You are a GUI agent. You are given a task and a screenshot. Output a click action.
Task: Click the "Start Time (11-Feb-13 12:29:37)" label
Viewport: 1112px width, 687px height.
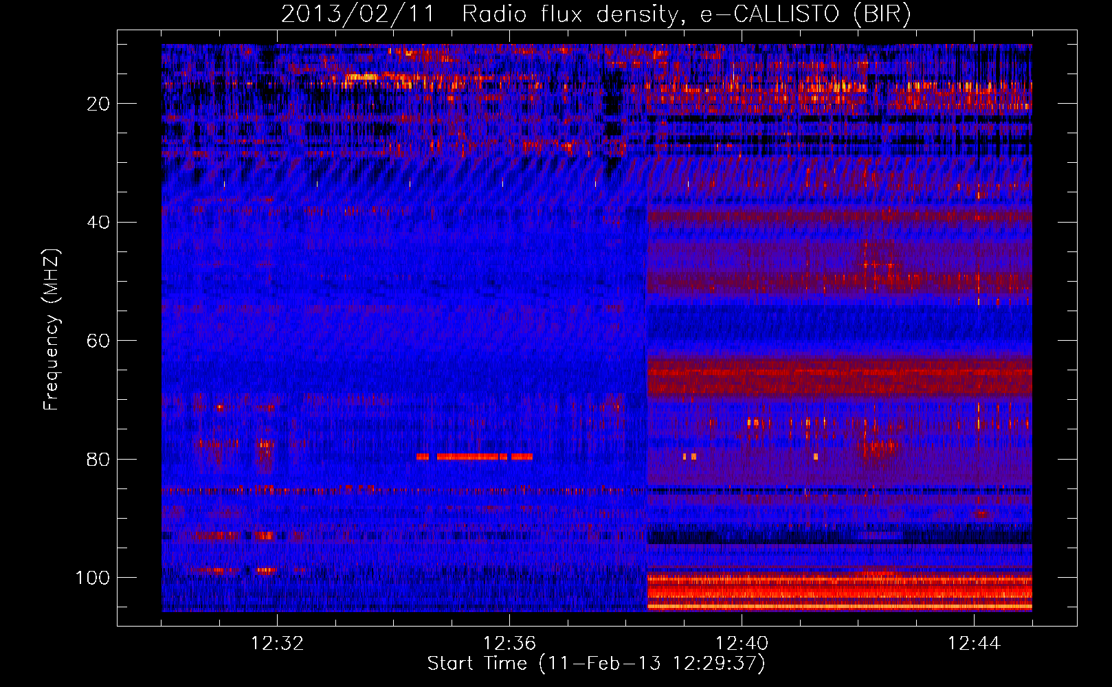point(596,664)
